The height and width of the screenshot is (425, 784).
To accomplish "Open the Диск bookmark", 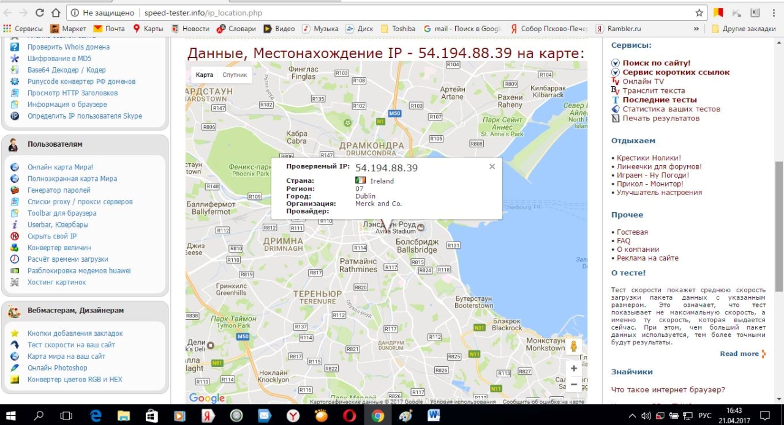I will pyautogui.click(x=360, y=29).
